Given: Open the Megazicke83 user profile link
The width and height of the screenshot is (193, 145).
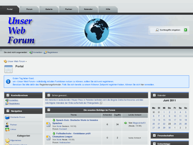Looking at the screenshot, I should [x=139, y=123].
